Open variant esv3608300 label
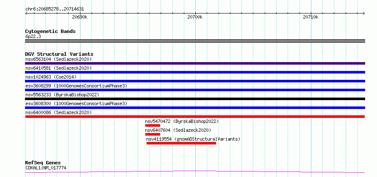The height and width of the screenshot is (177, 377). [x=76, y=103]
